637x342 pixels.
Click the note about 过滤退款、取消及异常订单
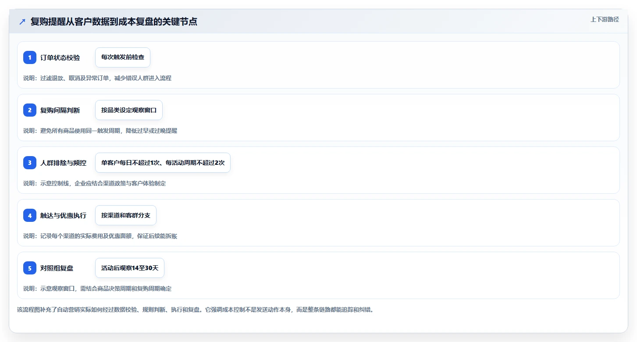pyautogui.click(x=97, y=78)
